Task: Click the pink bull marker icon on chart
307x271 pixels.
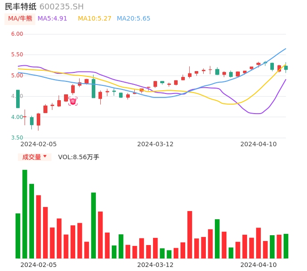Action: point(73,101)
